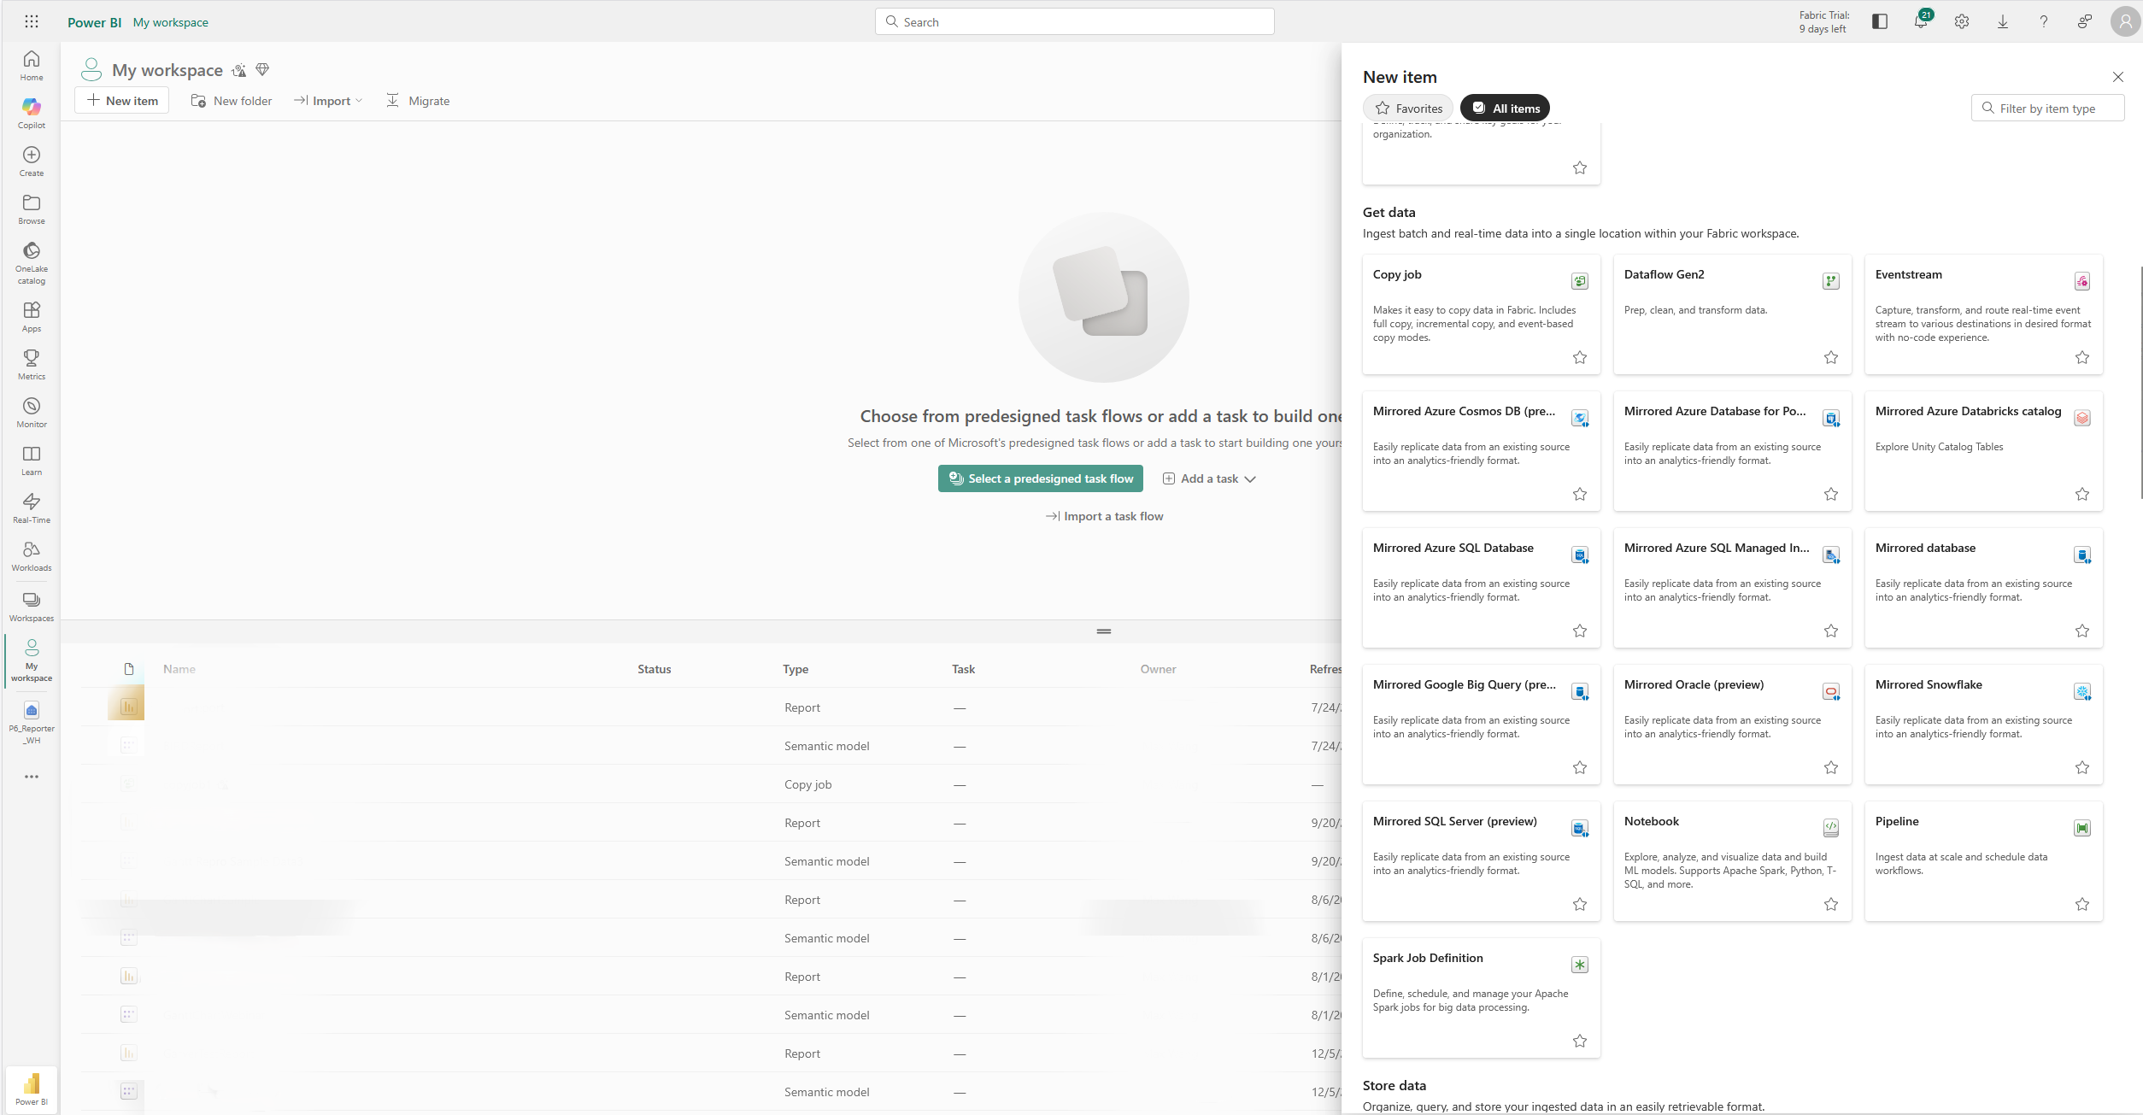Click the Real-Time sidebar icon
Viewport: 2143px width, 1115px height.
coord(32,507)
